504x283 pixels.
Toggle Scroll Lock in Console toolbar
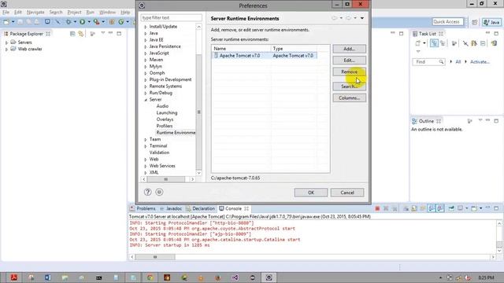pyautogui.click(x=414, y=208)
